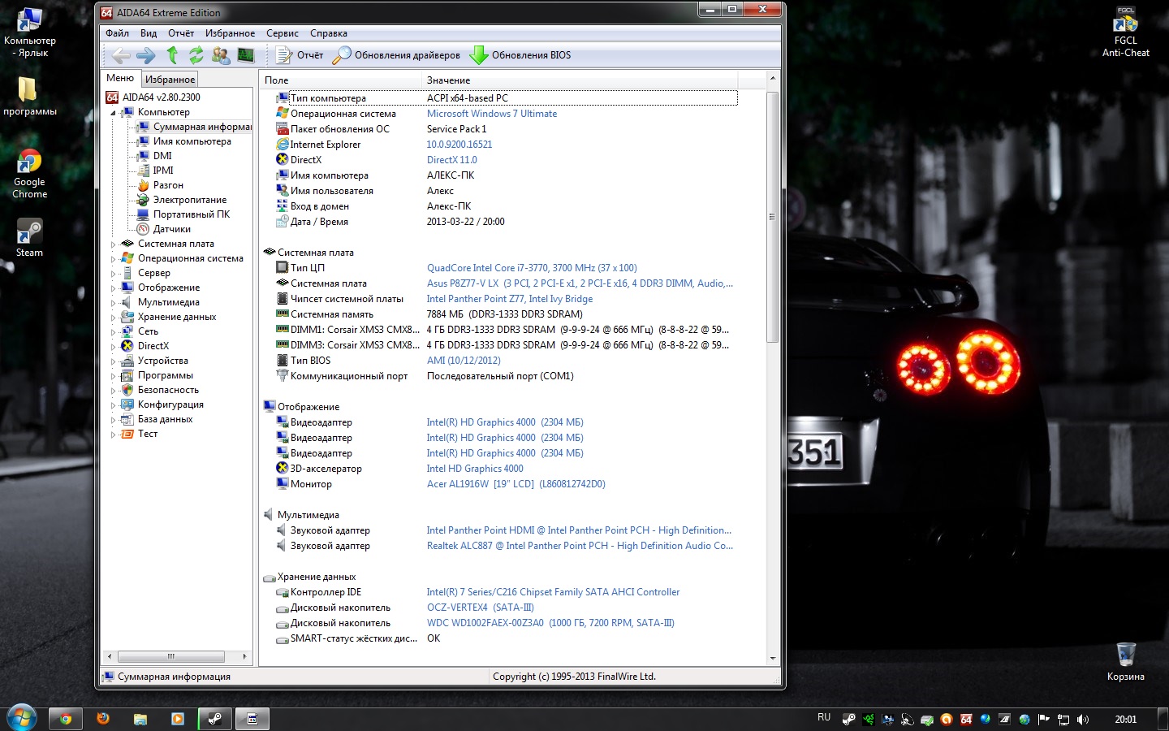Click the Обновления драйверов toolbar button
Screen dimensions: 1169x731
(397, 55)
